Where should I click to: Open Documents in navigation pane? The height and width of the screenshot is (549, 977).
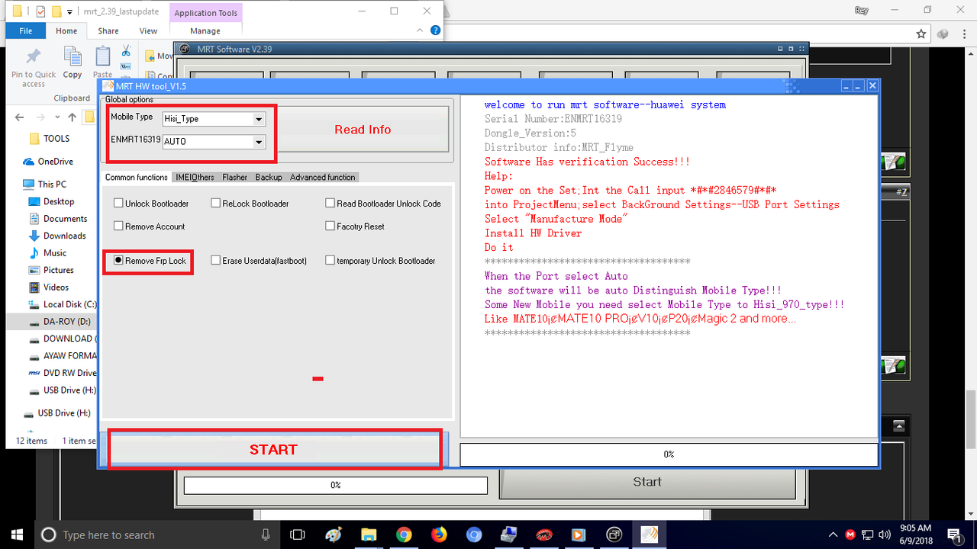click(65, 219)
